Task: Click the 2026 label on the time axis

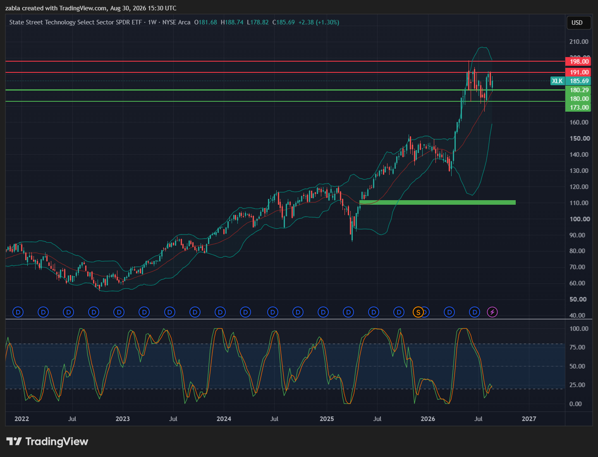Action: [x=428, y=419]
